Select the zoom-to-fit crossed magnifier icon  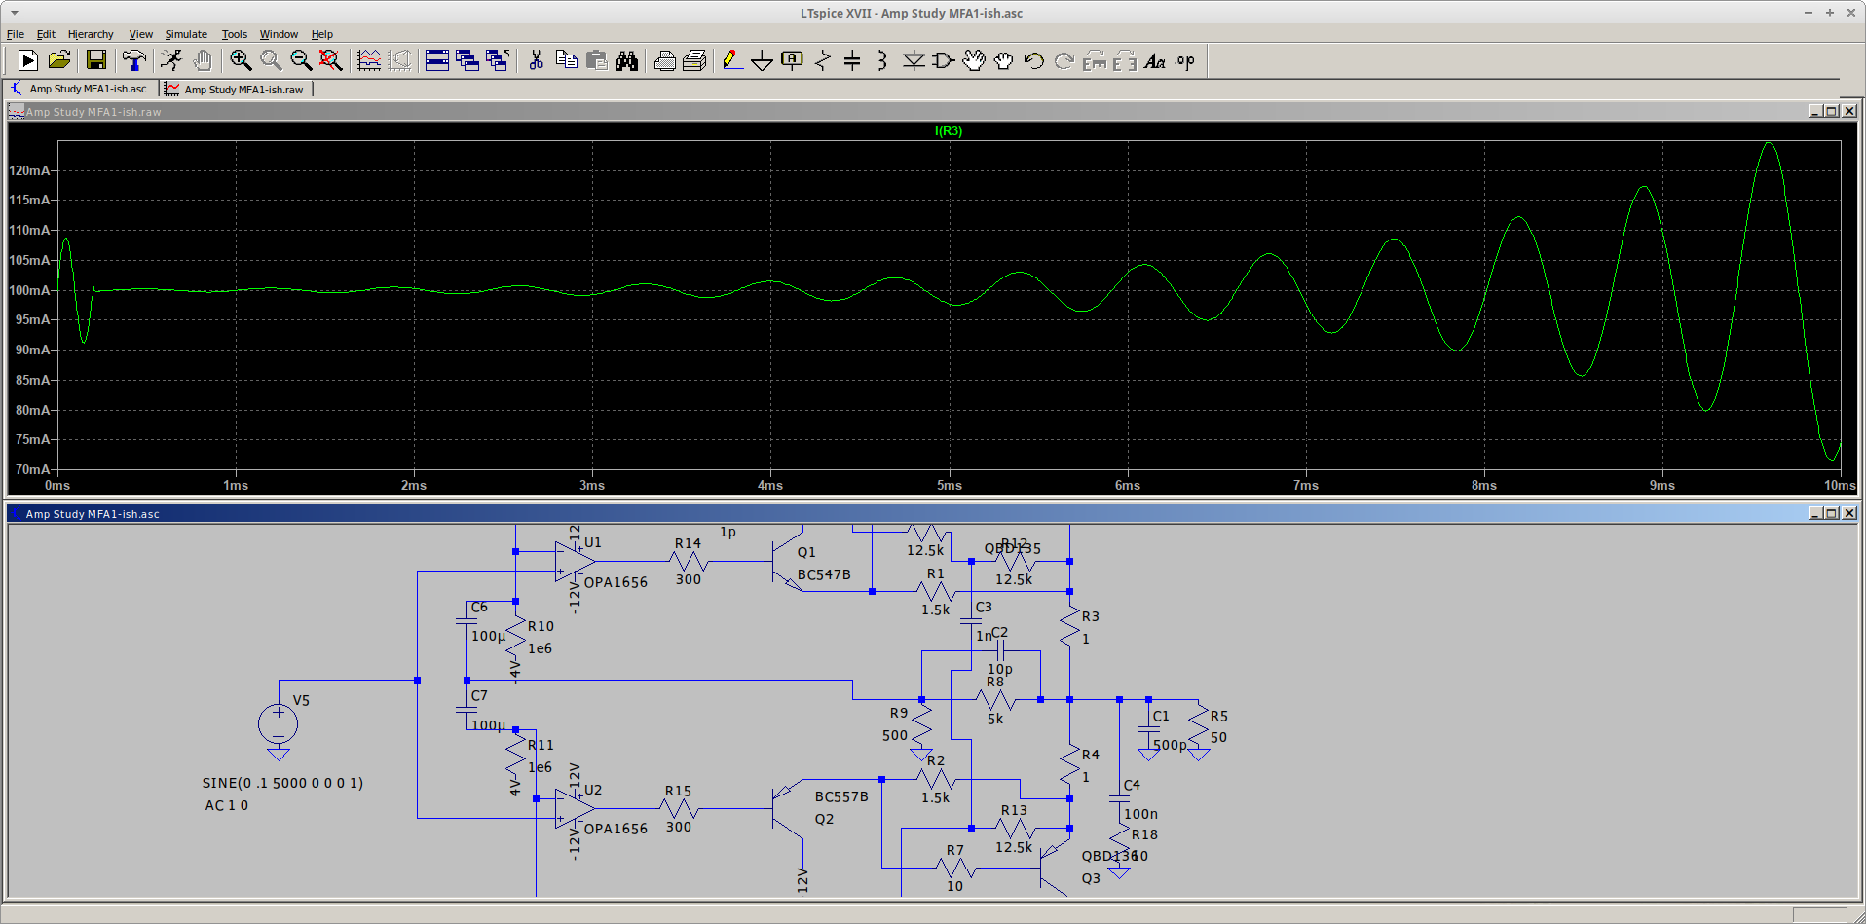coord(331,61)
